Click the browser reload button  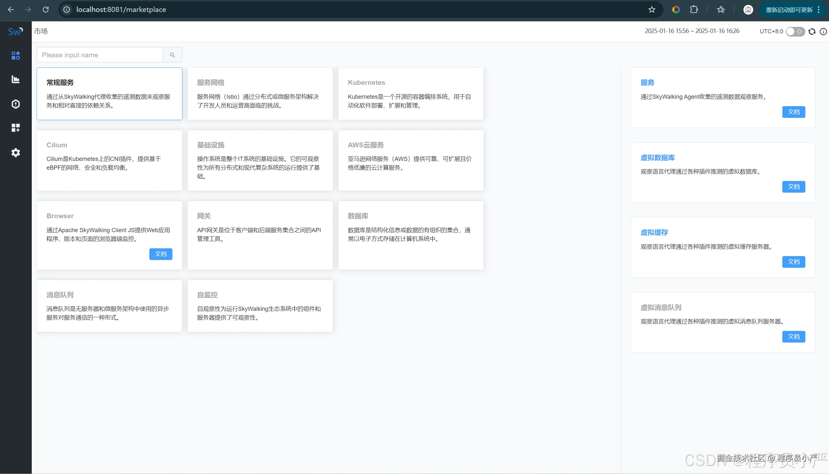[46, 9]
